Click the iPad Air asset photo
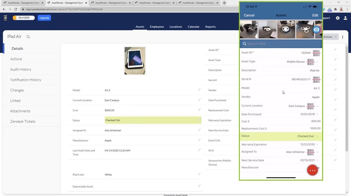The image size is (351, 196). pos(135,61)
